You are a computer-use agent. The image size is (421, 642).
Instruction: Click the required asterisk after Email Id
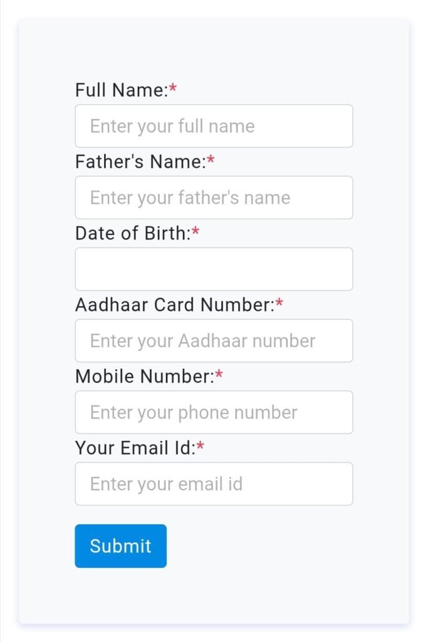tap(200, 446)
